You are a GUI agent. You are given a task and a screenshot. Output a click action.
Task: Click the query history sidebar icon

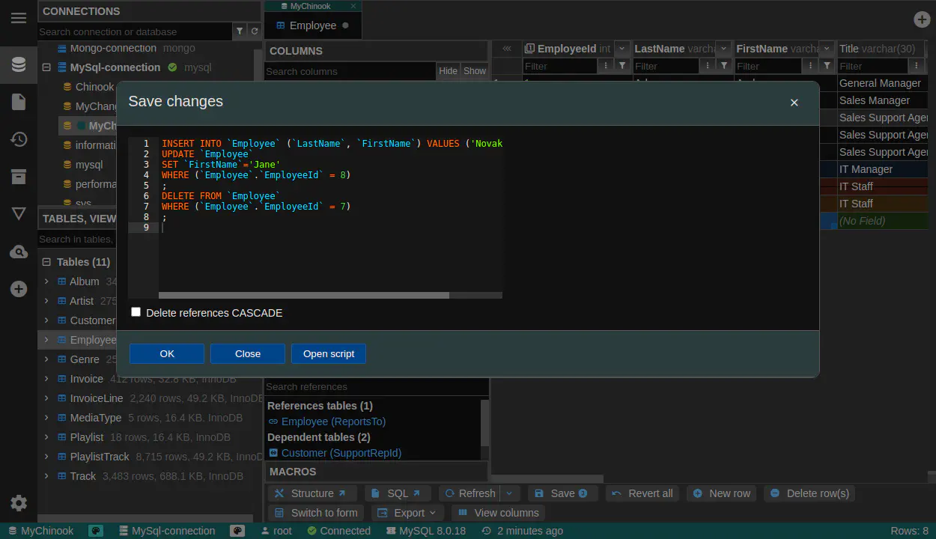point(19,139)
